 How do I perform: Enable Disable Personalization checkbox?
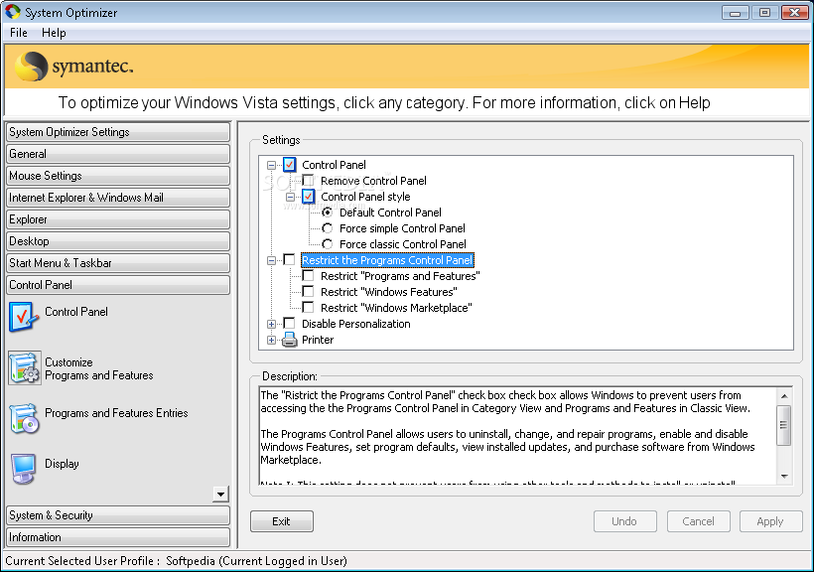[x=289, y=323]
